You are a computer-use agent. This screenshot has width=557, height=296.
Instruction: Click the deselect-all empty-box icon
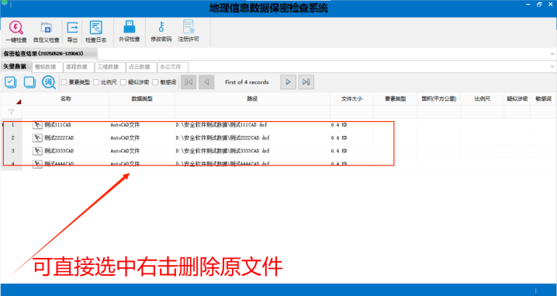(29, 82)
